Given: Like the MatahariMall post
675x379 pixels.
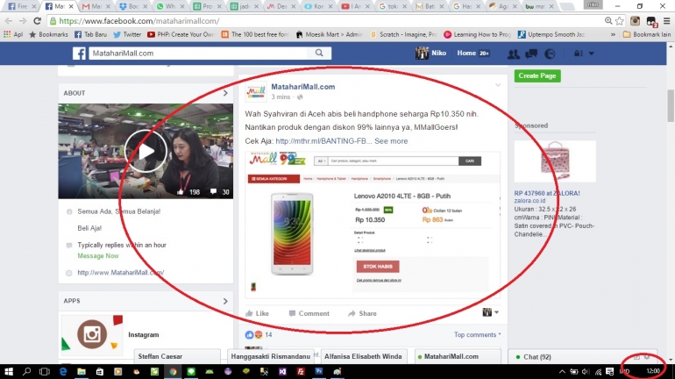Looking at the screenshot, I should tap(257, 313).
